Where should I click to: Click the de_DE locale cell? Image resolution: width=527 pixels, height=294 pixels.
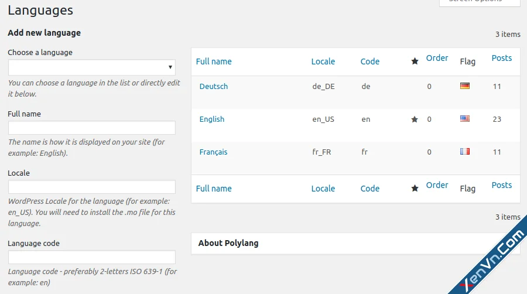[323, 87]
